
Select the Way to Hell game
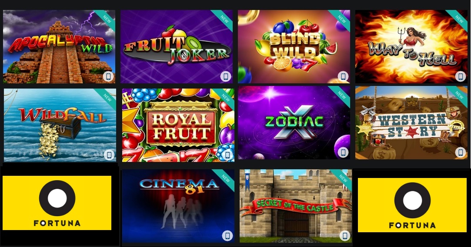click(411, 47)
